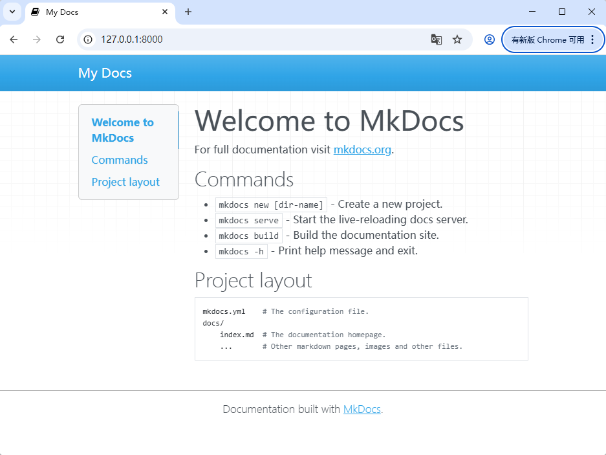
Task: Open the Chrome three-dot menu
Action: (x=593, y=39)
